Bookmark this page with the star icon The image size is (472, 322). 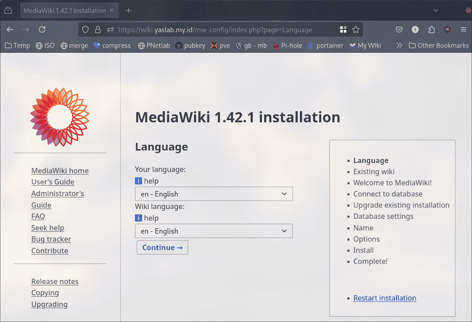[356, 29]
